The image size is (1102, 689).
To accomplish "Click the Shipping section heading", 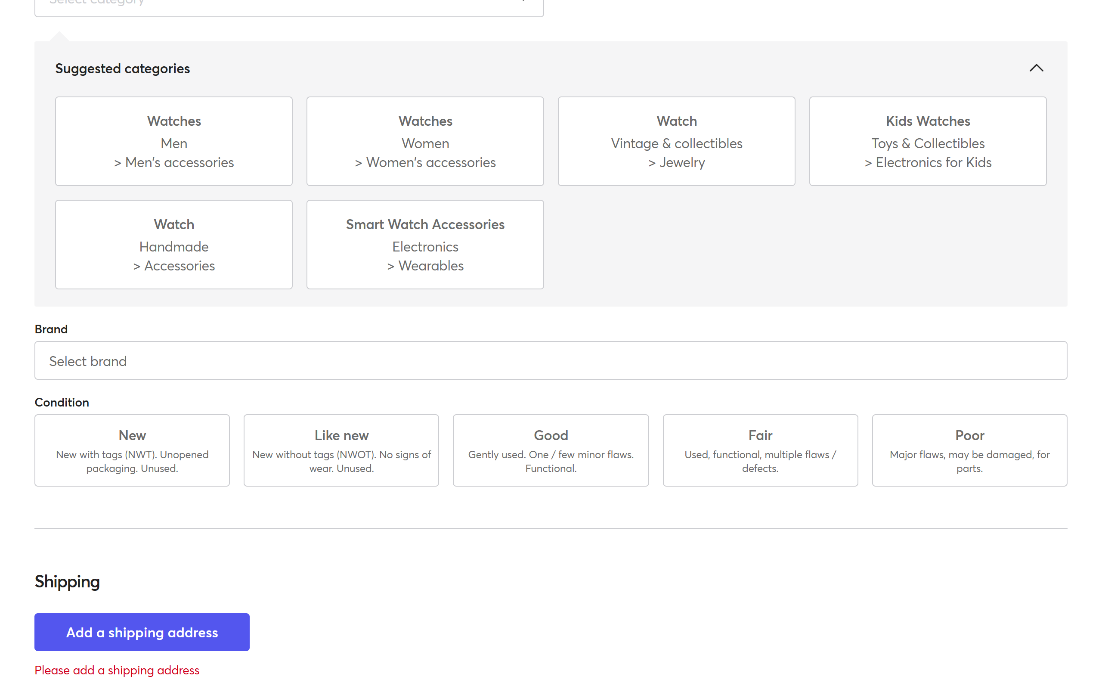I will coord(68,582).
